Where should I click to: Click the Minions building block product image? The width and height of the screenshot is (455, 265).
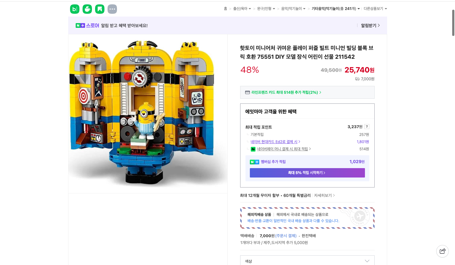click(x=148, y=113)
